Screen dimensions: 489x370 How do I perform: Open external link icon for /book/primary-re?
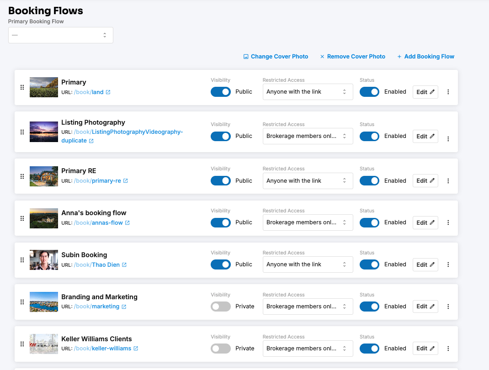point(125,181)
